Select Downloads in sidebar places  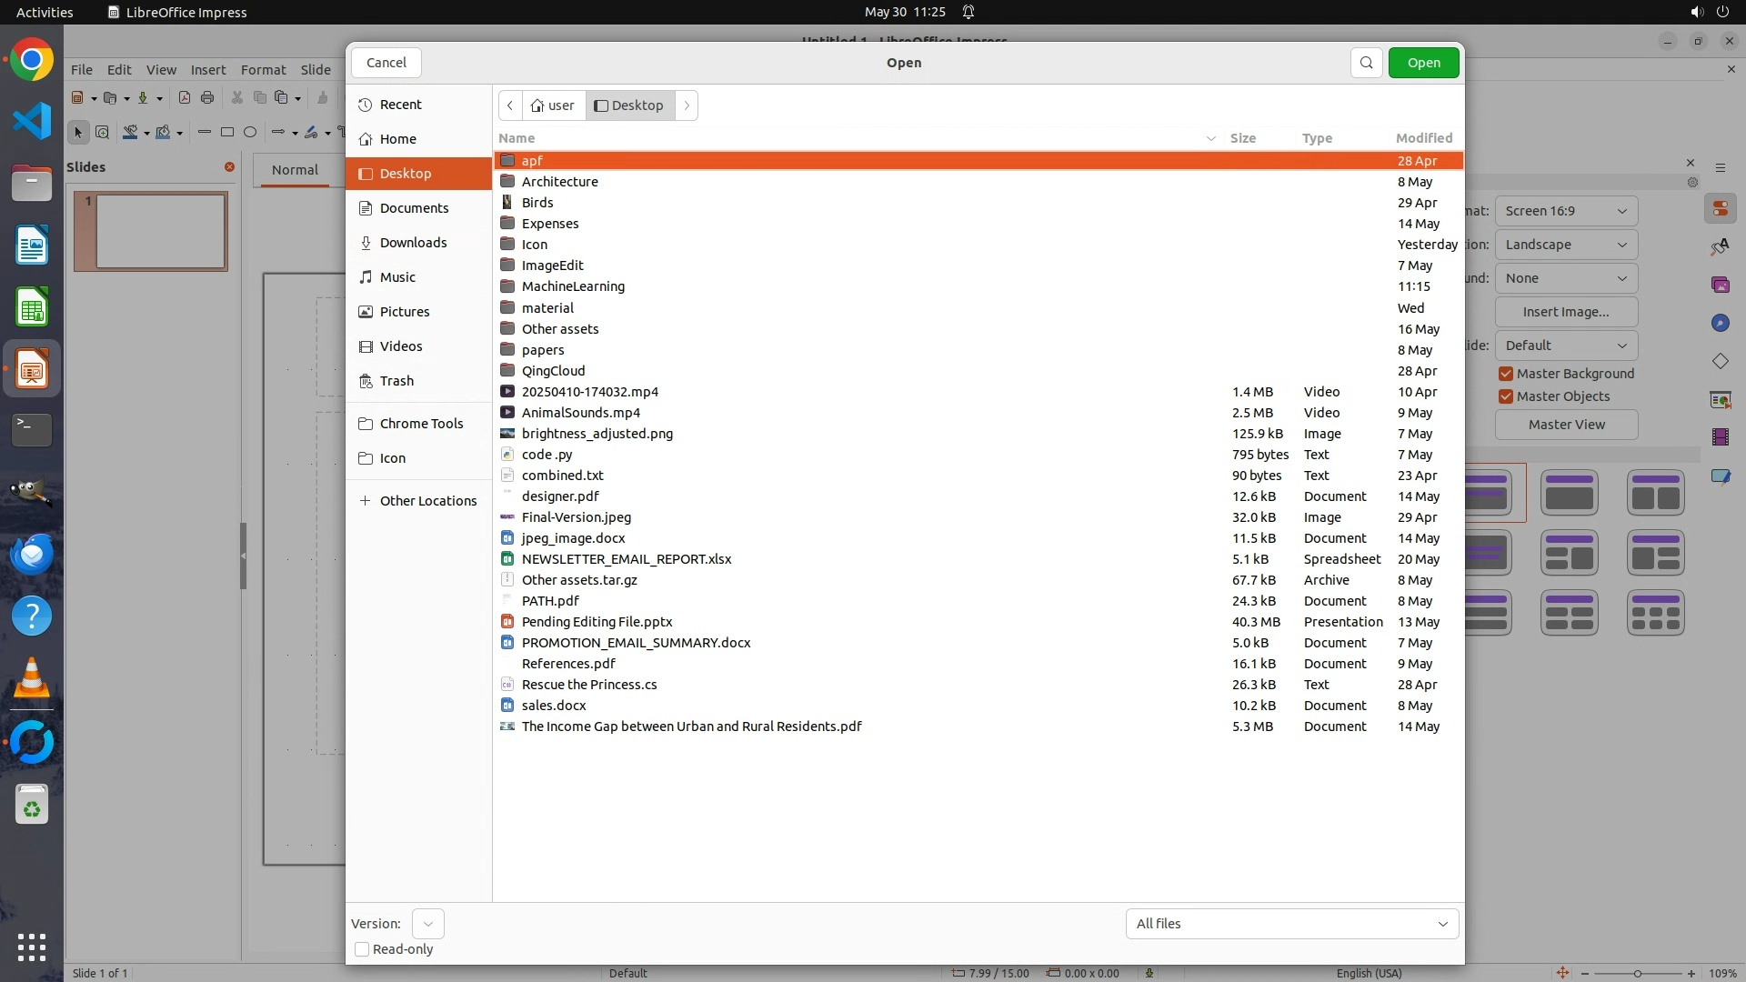click(413, 243)
